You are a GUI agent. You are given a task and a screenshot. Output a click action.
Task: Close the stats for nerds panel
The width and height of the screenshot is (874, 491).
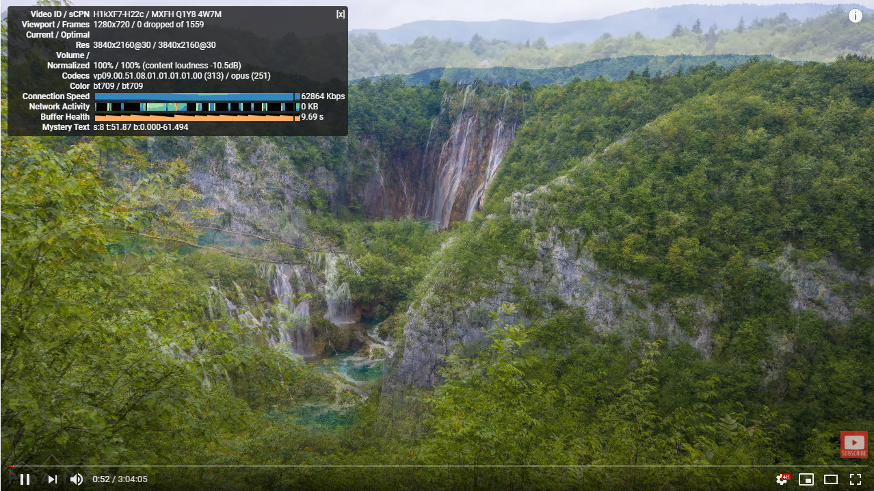tap(341, 14)
